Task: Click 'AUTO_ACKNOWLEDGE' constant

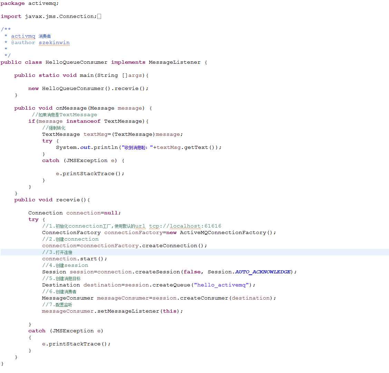Action: 263,272
